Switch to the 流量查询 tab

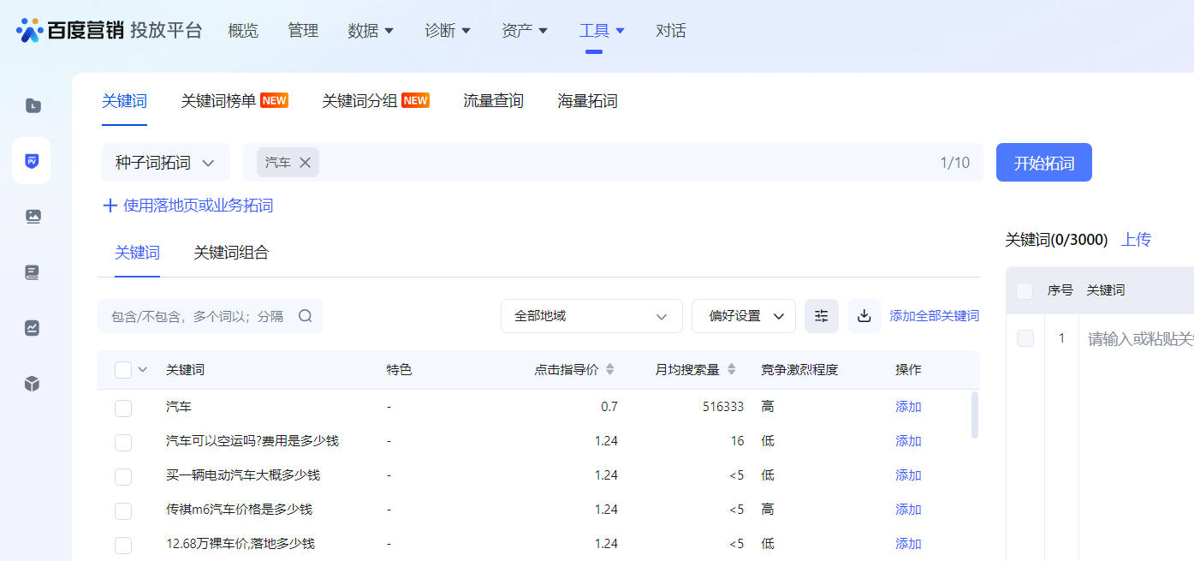click(493, 101)
